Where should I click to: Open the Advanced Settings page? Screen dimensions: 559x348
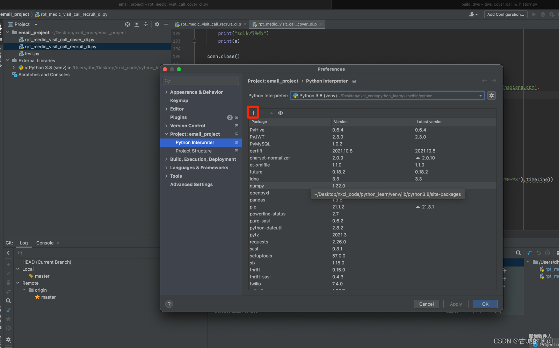(x=191, y=184)
